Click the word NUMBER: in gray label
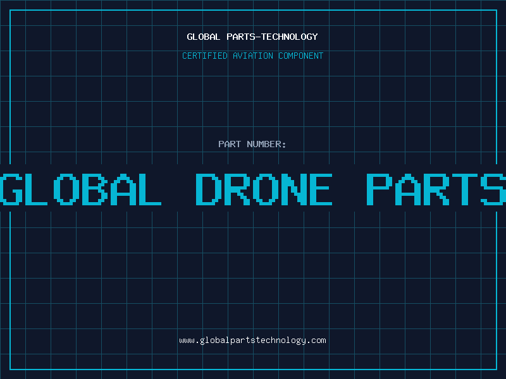 pyautogui.click(x=266, y=144)
